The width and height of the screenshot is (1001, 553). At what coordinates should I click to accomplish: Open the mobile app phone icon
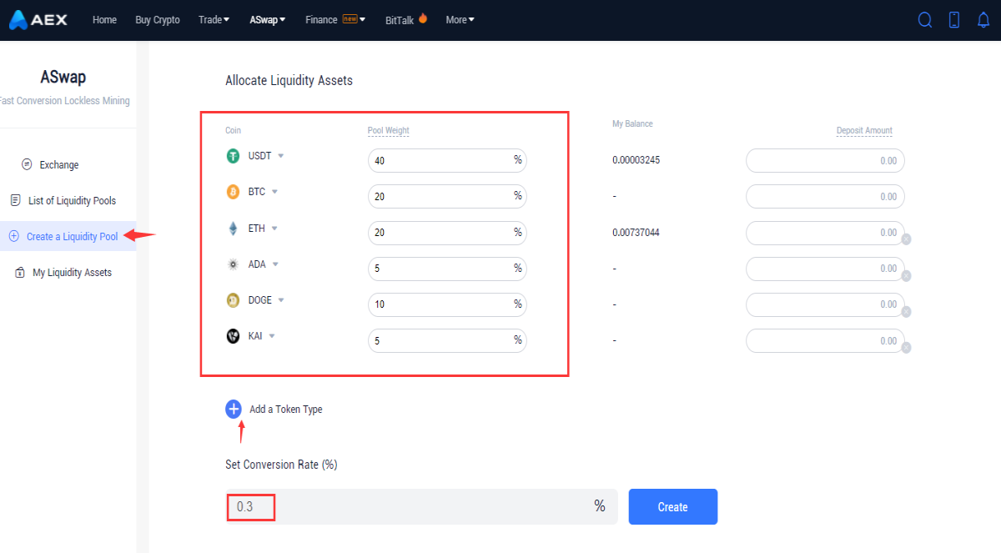(x=954, y=20)
